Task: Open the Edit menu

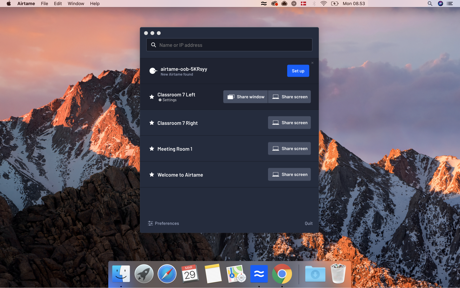Action: point(58,4)
